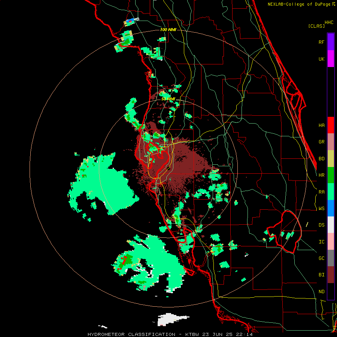
Task: Click the DS legend label
Action: tap(321, 225)
